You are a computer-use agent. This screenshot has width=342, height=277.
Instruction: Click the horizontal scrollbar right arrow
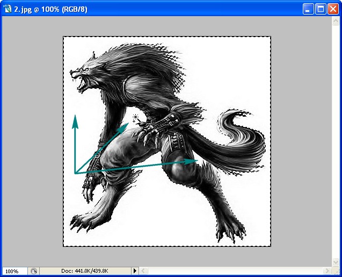point(326,271)
